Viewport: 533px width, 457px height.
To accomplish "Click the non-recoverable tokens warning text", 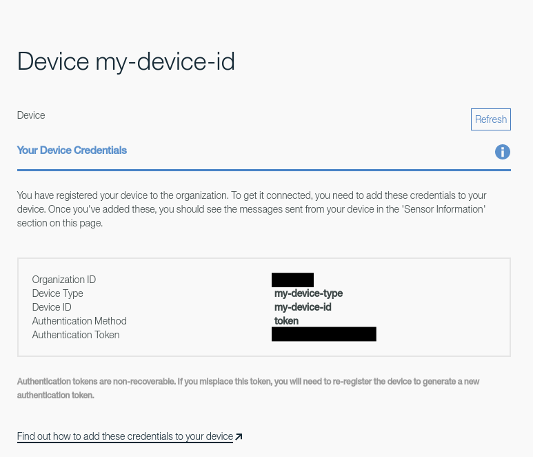I will pyautogui.click(x=248, y=389).
